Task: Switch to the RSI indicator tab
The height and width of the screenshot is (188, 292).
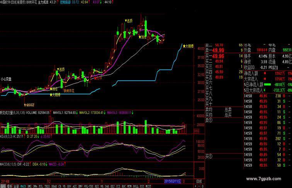Action: tap(97, 186)
